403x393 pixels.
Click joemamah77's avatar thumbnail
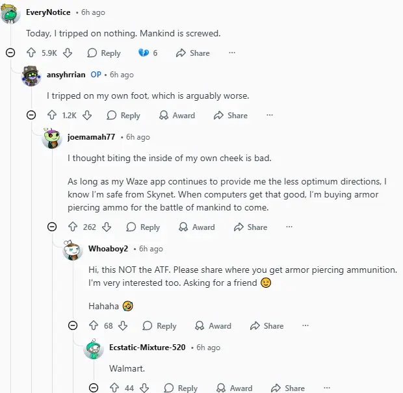52,138
